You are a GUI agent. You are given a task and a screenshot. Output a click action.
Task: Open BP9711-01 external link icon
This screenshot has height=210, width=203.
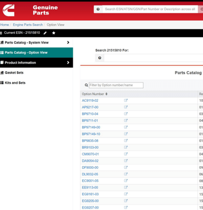(126, 120)
